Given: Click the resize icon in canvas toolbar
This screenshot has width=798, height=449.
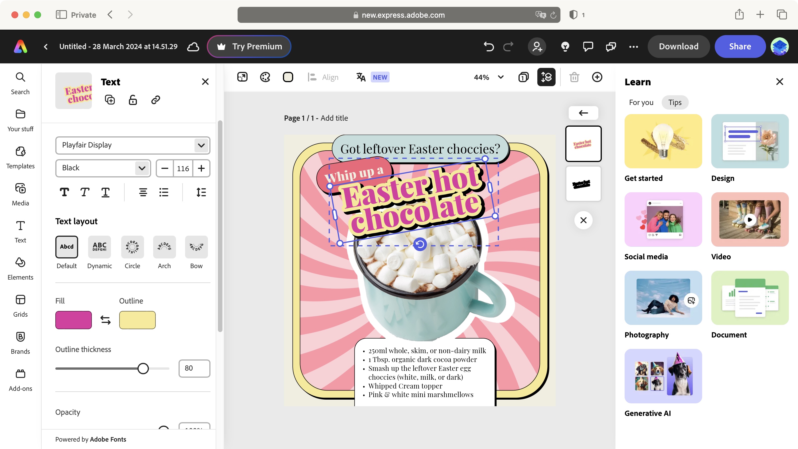Looking at the screenshot, I should click(242, 77).
